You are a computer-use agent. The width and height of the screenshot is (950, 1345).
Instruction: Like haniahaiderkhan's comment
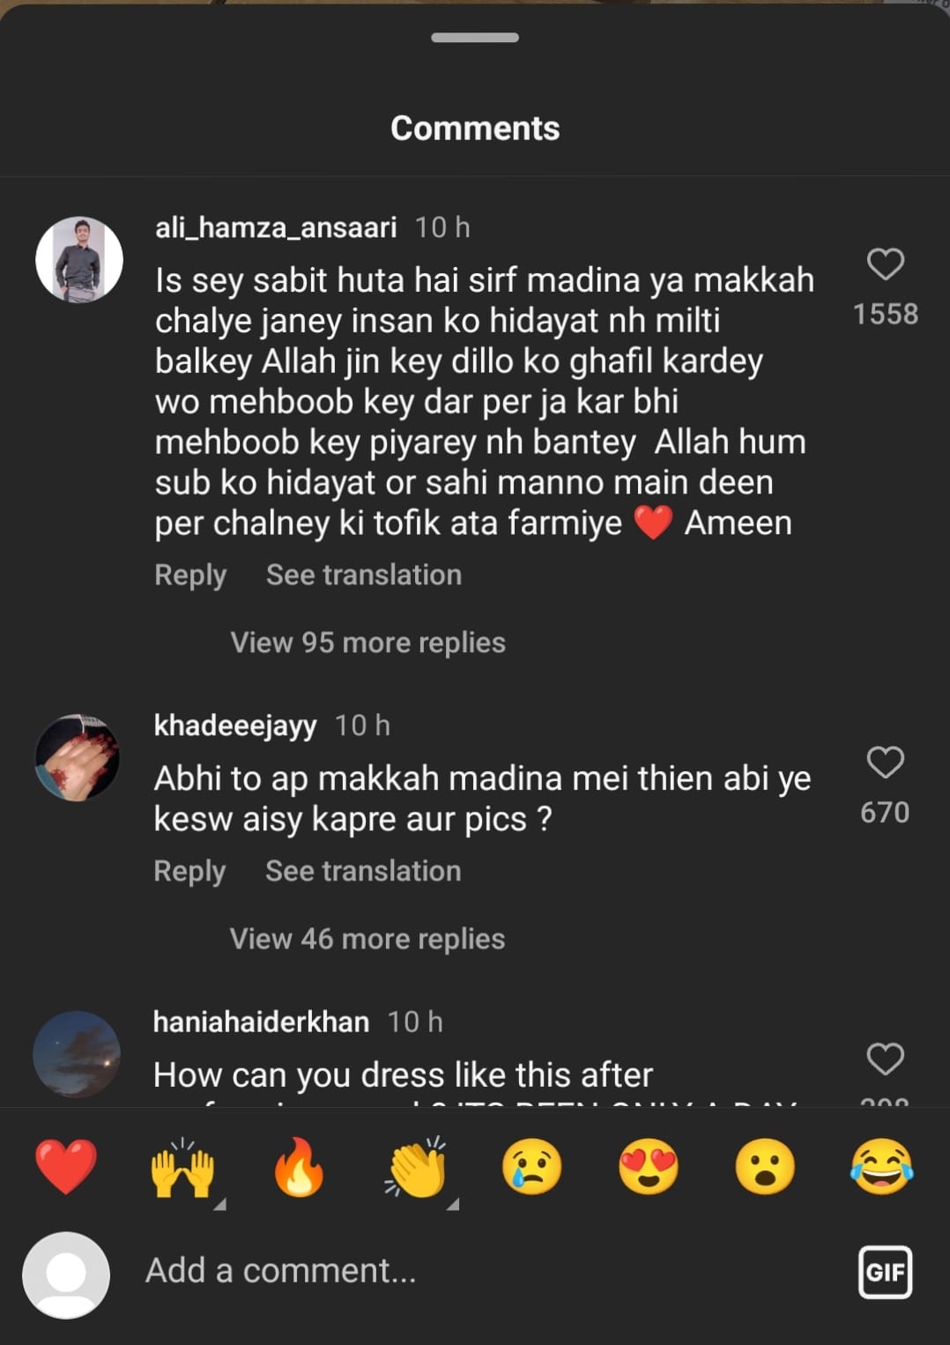point(886,1059)
